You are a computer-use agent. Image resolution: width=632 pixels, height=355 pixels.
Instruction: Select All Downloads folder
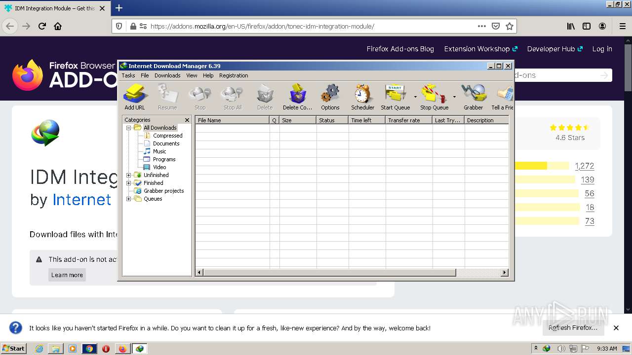click(x=160, y=128)
